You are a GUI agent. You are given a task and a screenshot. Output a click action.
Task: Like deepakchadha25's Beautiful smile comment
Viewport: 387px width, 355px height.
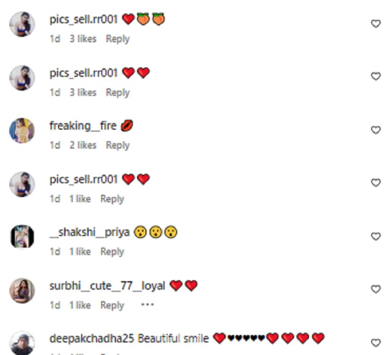[376, 343]
